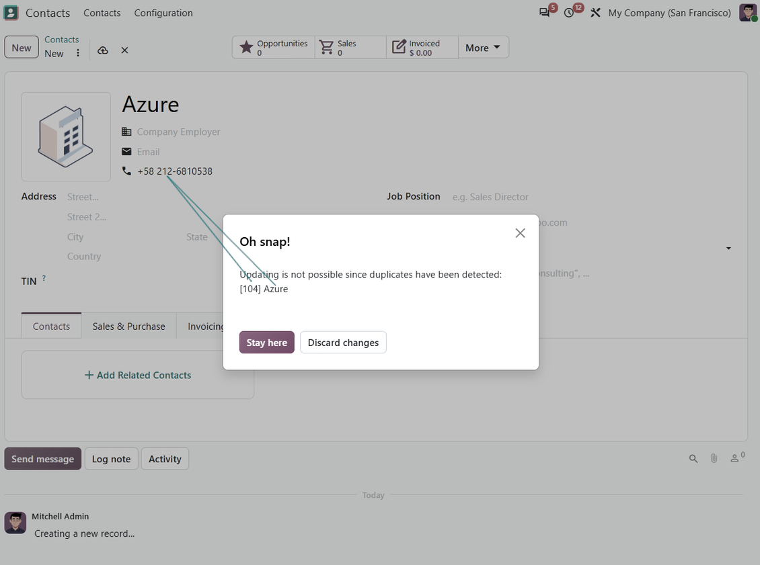Click the New button
The height and width of the screenshot is (565, 760).
[22, 48]
